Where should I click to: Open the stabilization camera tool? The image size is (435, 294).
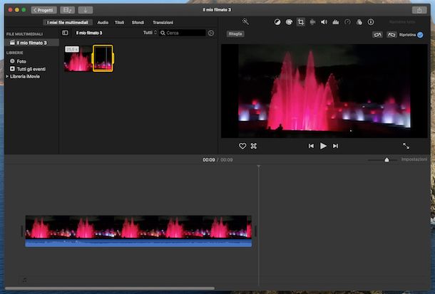[312, 22]
